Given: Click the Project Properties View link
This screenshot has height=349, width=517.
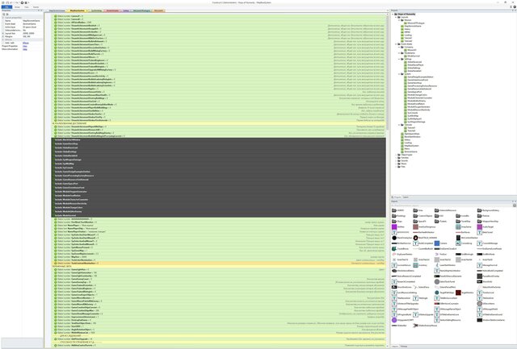Looking at the screenshot, I should [25, 46].
